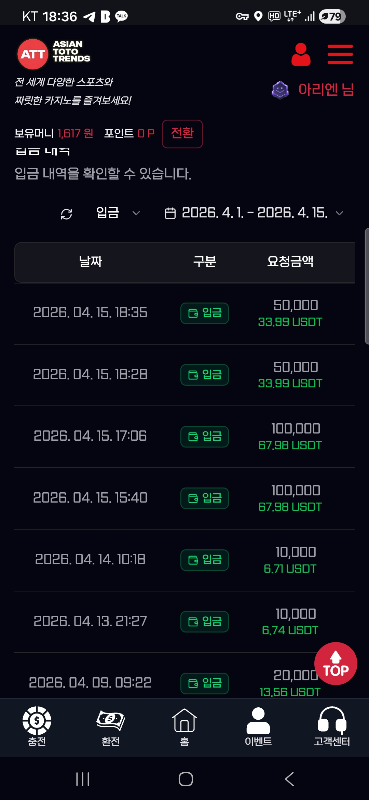Viewport: 369px width, 800px height.
Task: Open 환전 from bottom navigation
Action: pos(111,726)
